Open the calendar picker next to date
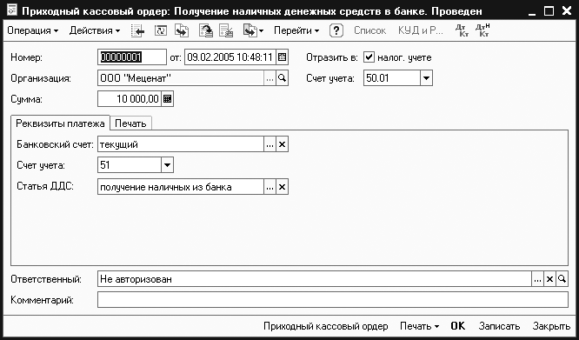This screenshot has height=340, width=579. (x=283, y=57)
